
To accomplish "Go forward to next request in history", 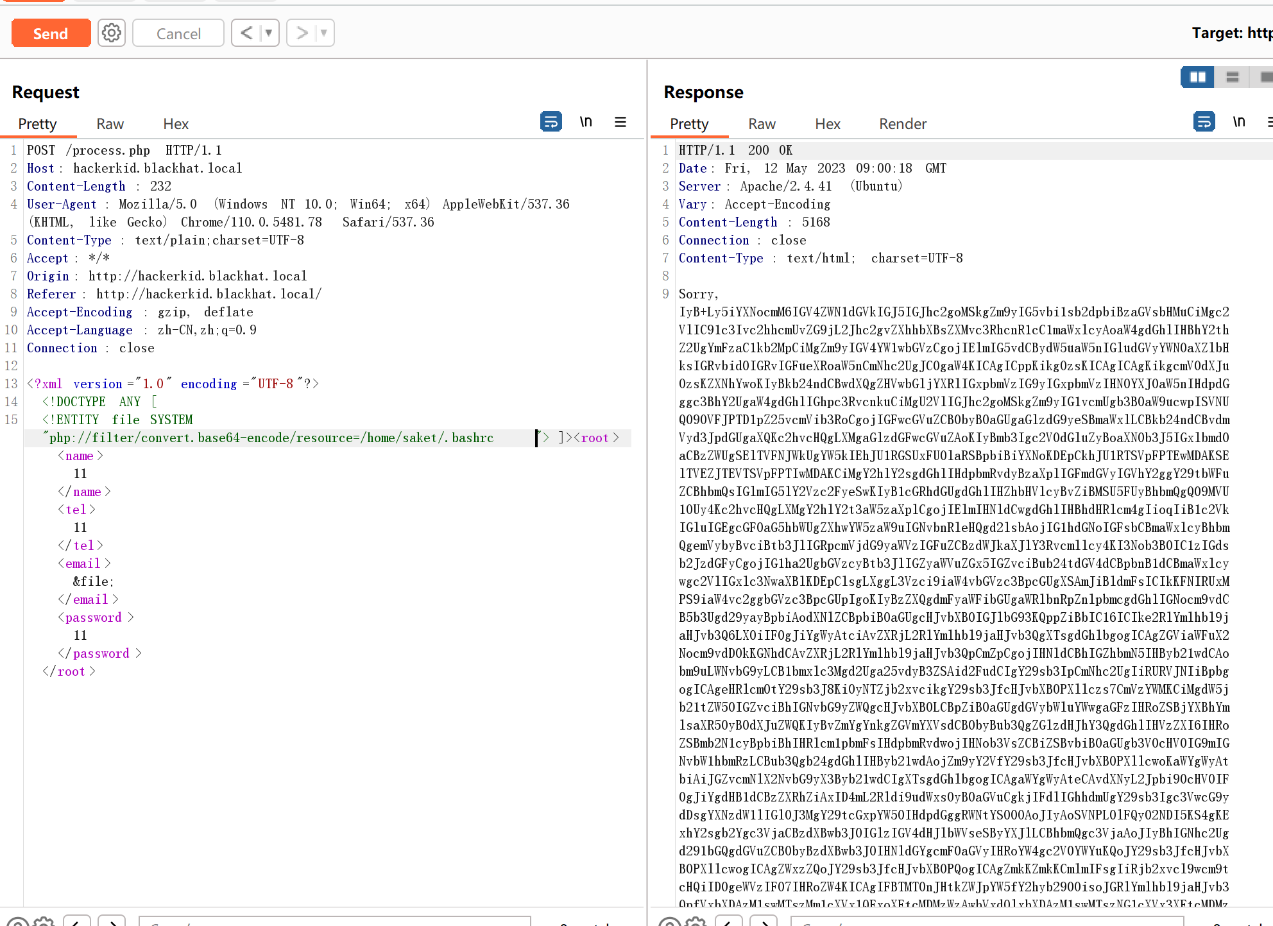I will [302, 33].
